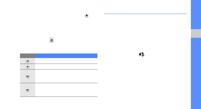Screen dimensions: 201x109
Task: Click the photo with scissors icon
Action: point(142,54)
